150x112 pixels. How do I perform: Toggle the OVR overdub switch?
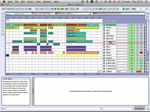click(62, 9)
